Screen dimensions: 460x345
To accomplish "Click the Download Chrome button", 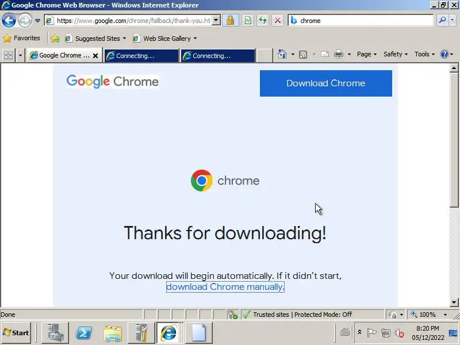I will pos(325,83).
